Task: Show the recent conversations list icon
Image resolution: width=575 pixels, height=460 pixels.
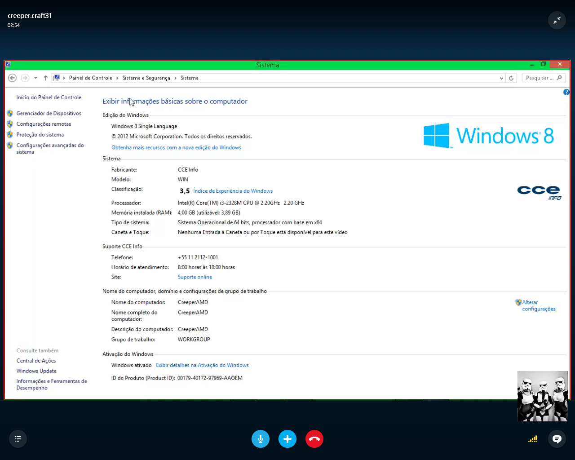Action: pyautogui.click(x=18, y=439)
